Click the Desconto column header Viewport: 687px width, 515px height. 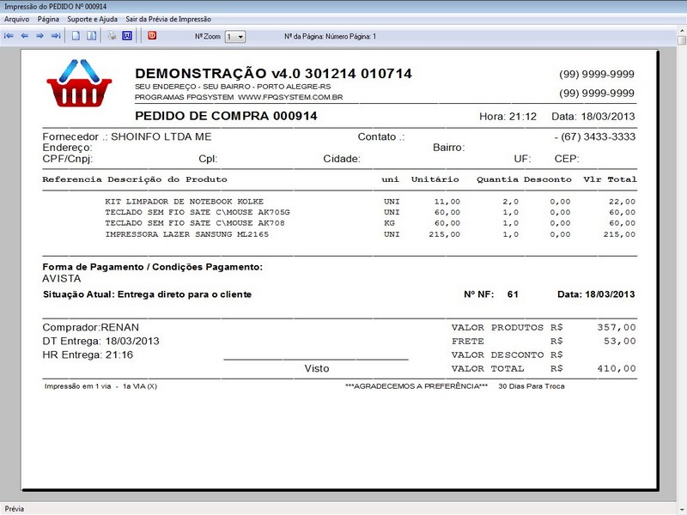(x=548, y=179)
